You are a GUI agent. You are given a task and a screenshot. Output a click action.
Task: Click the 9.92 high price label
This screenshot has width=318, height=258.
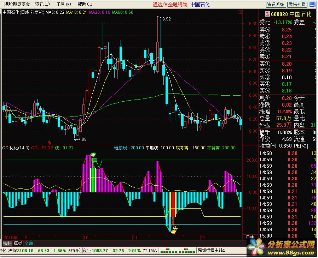(167, 19)
